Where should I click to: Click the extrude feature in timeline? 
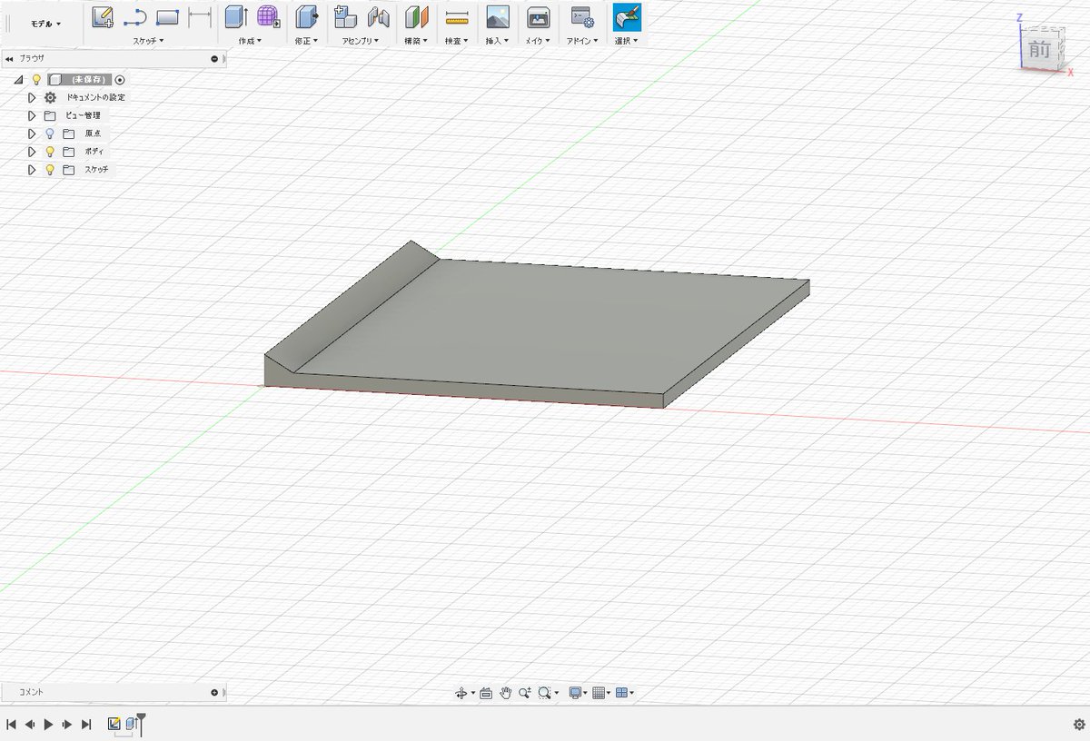point(131,724)
